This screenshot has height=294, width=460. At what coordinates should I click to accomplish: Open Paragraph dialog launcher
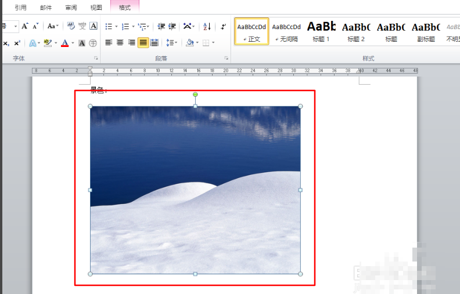226,58
